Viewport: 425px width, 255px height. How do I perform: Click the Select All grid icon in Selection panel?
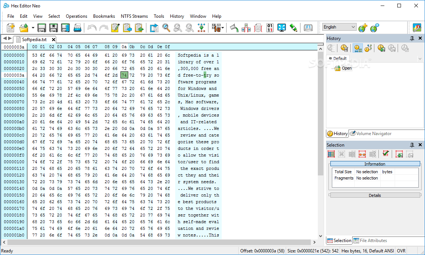point(331,154)
